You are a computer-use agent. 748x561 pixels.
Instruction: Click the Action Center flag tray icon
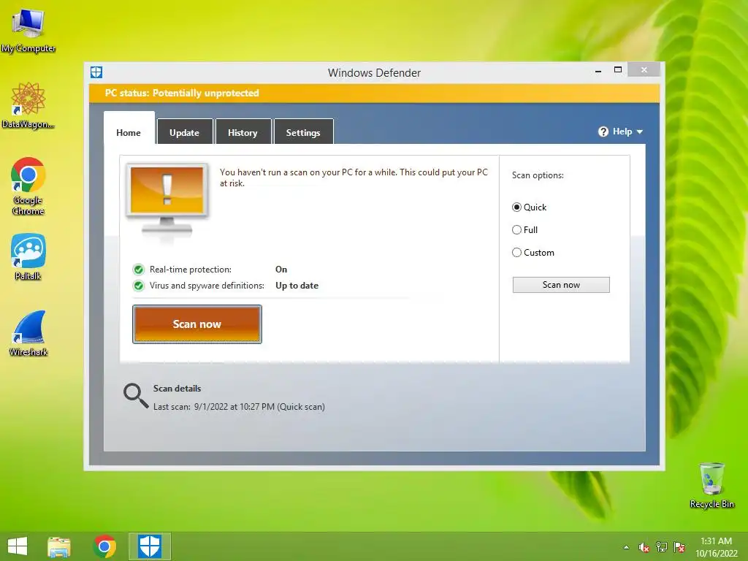[679, 547]
